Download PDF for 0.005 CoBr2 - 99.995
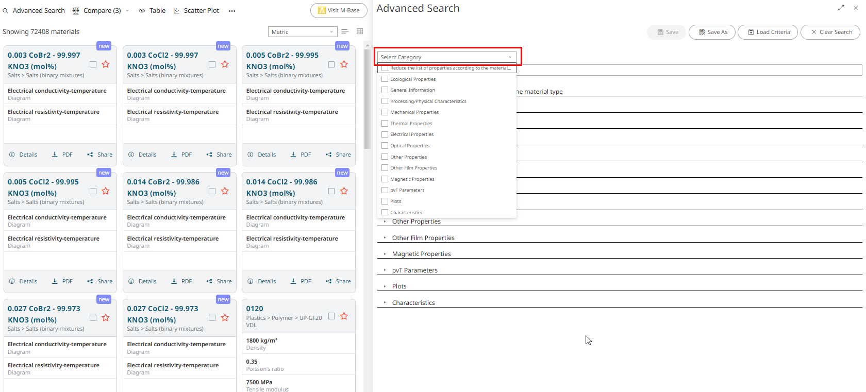The image size is (866, 392). (x=301, y=155)
